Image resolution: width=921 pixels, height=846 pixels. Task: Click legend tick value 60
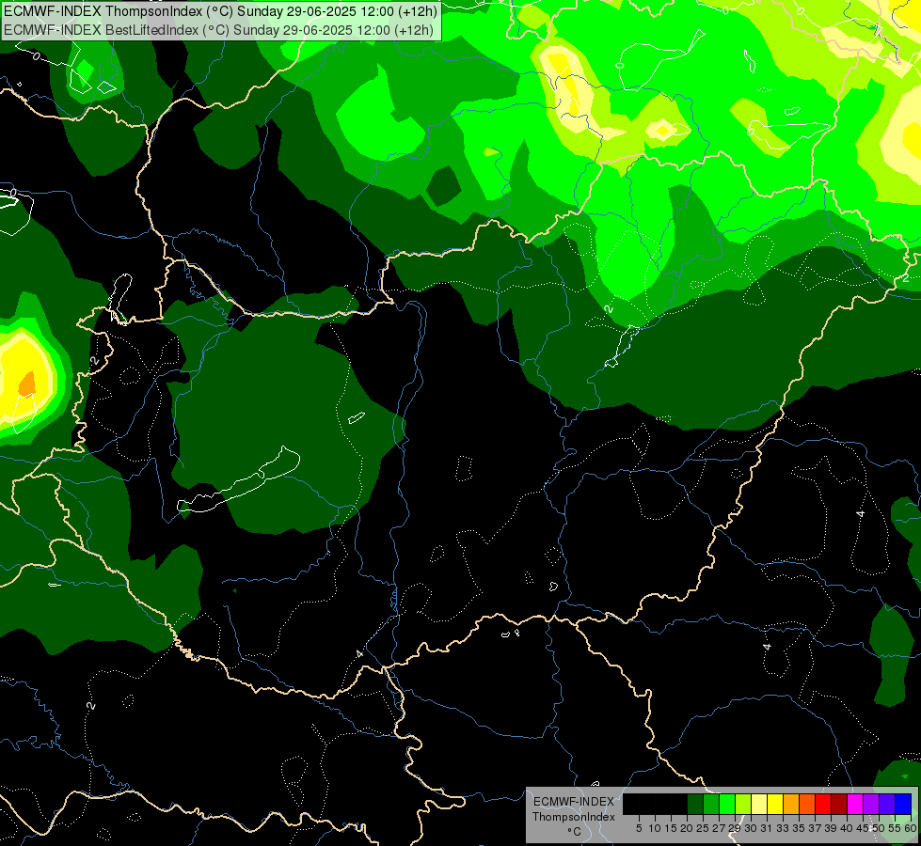(910, 828)
